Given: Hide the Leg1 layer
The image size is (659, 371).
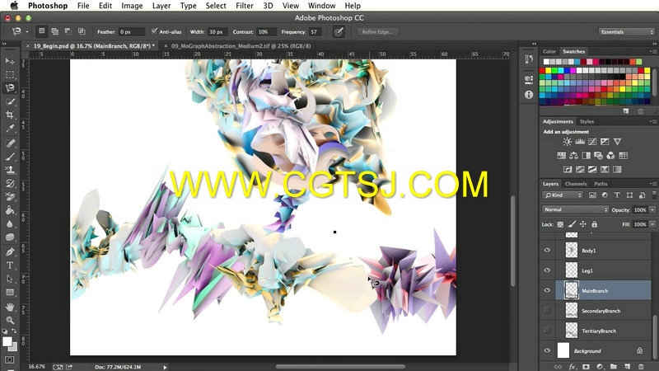Looking at the screenshot, I should pos(547,270).
